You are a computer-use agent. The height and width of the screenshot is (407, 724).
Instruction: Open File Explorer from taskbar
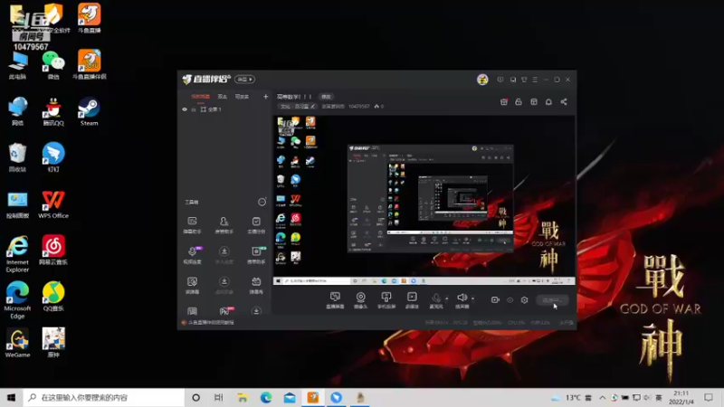(243, 397)
